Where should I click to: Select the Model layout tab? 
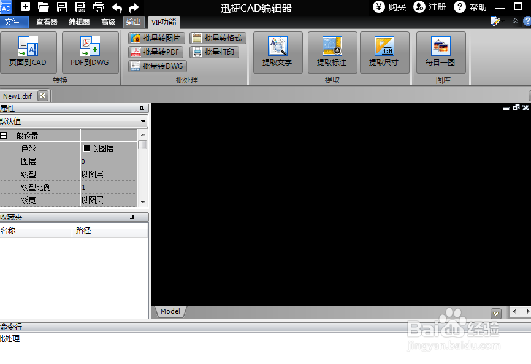click(170, 311)
